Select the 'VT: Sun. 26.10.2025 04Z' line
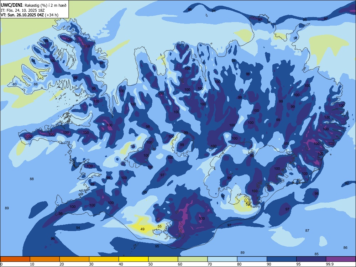The width and height of the screenshot is (356, 267). pos(22,15)
